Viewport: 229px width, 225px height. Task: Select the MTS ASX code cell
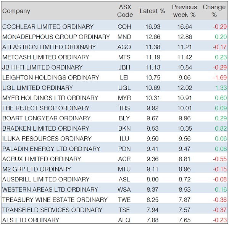tap(124, 57)
